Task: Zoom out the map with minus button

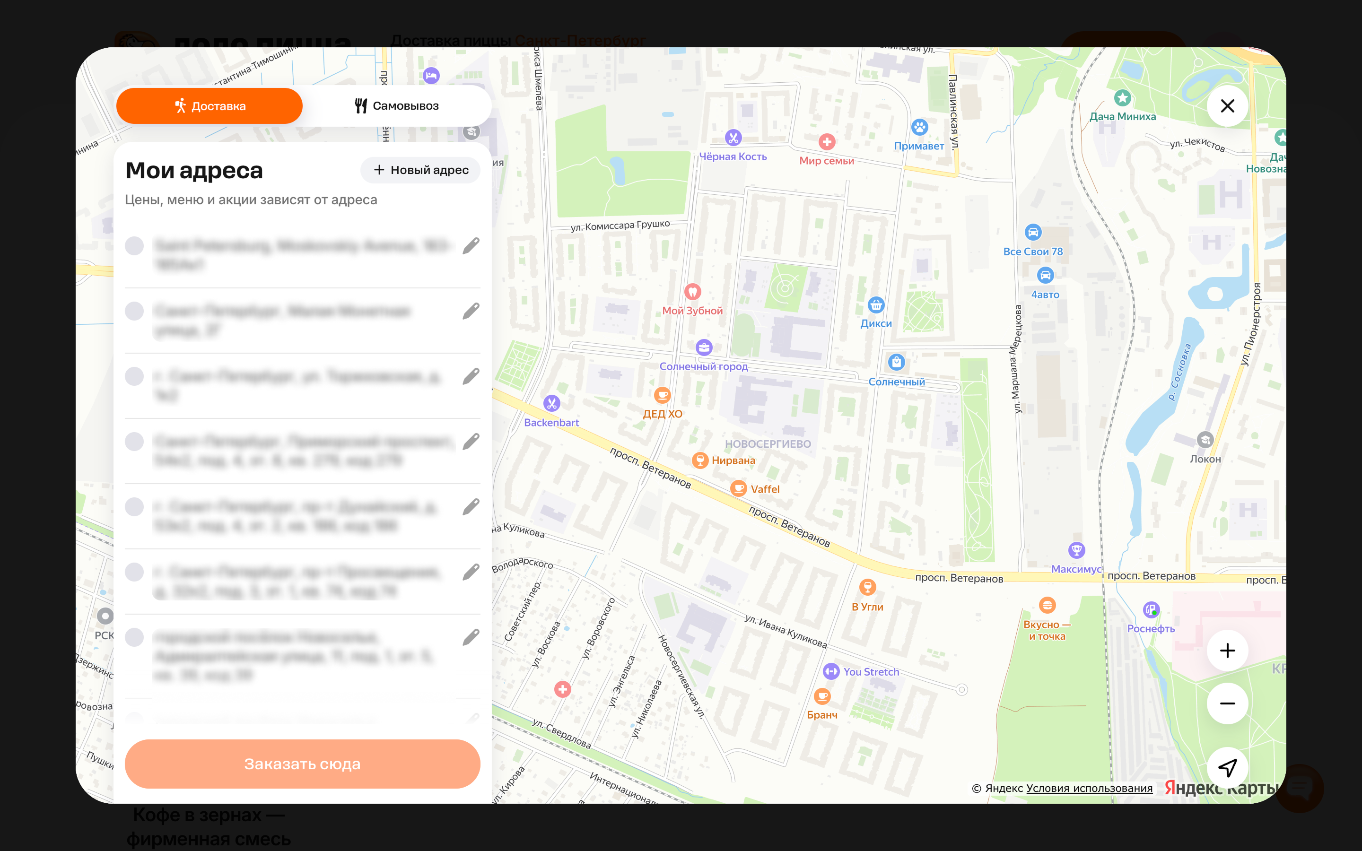Action: 1228,703
